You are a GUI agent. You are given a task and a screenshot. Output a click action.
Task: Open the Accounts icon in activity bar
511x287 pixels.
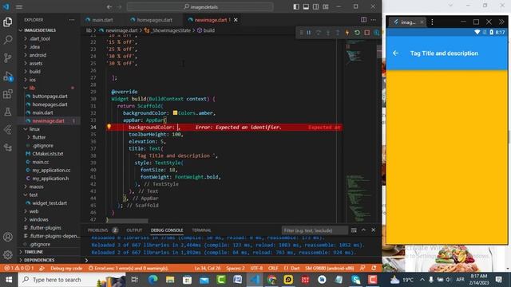pyautogui.click(x=8, y=237)
